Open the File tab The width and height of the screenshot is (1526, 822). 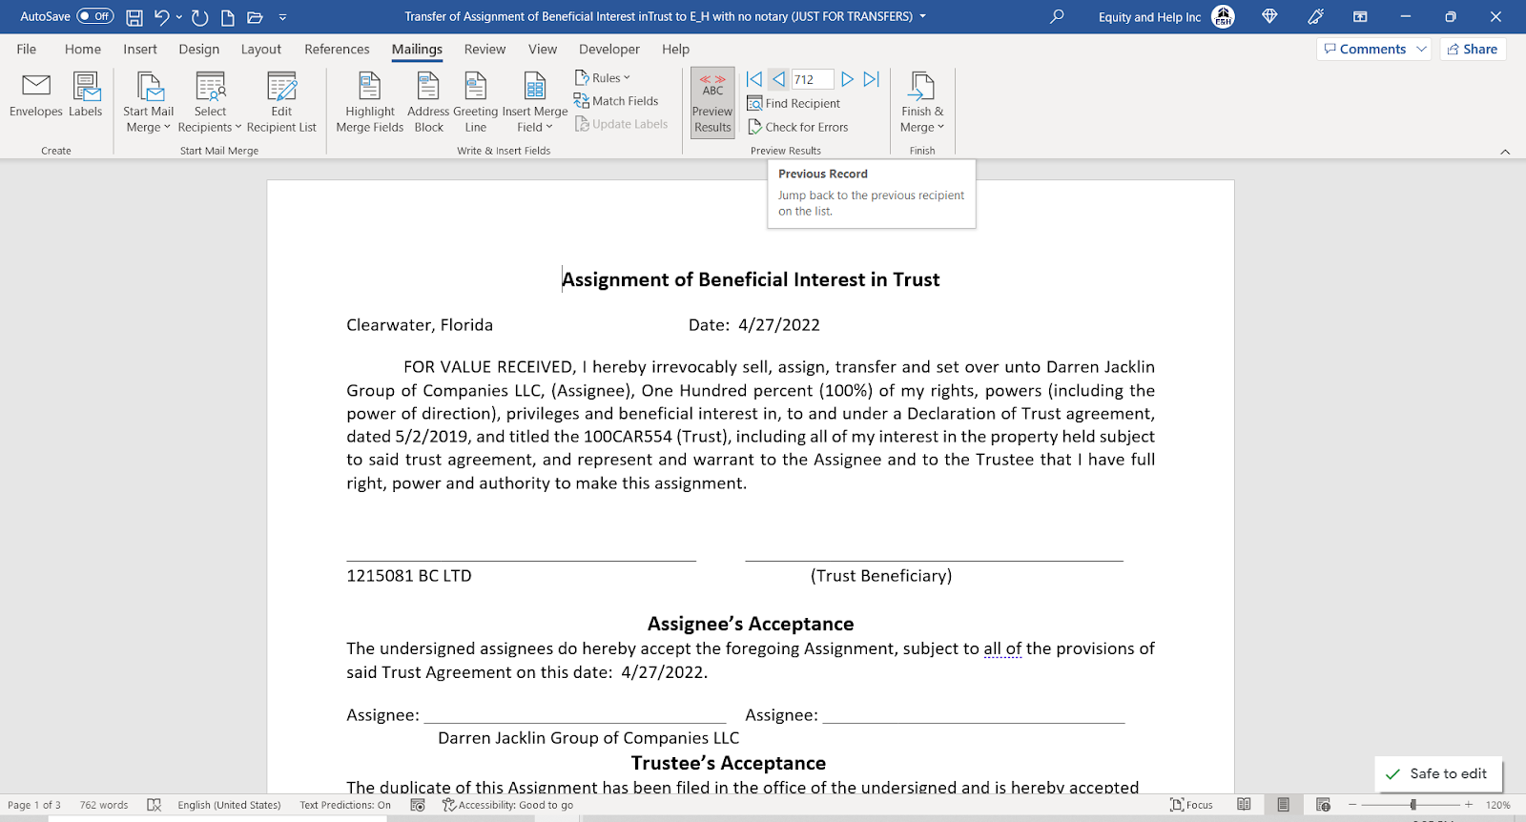[x=27, y=49]
